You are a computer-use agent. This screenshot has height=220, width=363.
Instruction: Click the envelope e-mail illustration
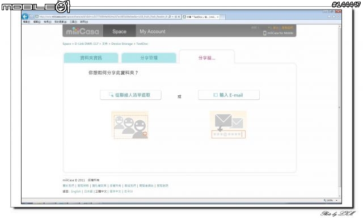click(x=228, y=125)
